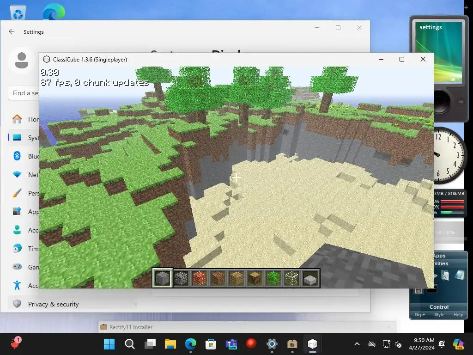
Task: Maximize the Settings window
Action: [x=338, y=28]
